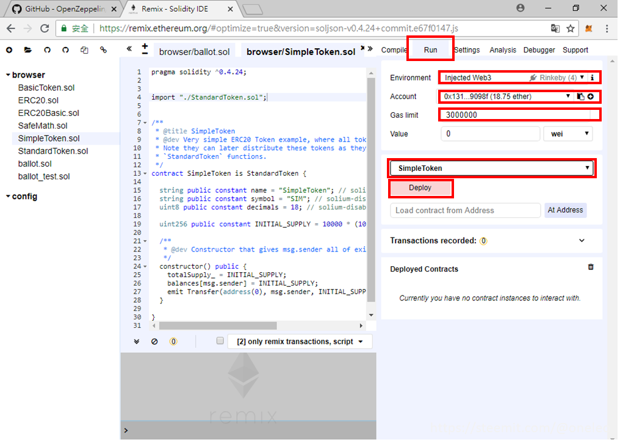Open ballot_test.sol in file explorer
Screen dimensions: 620x445
[44, 176]
